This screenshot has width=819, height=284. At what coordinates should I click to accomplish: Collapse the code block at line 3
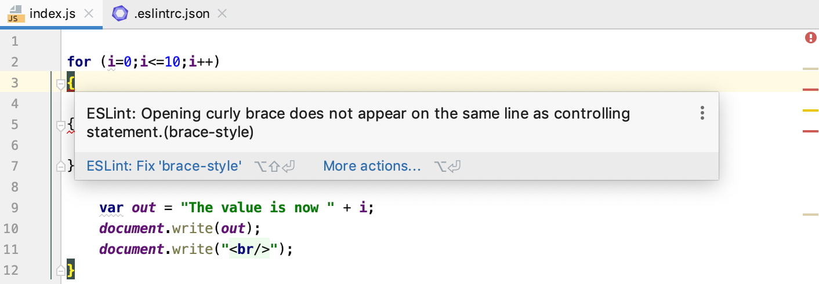tap(60, 84)
